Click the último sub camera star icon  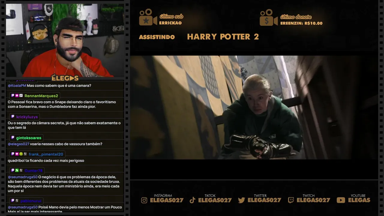pos(148,17)
